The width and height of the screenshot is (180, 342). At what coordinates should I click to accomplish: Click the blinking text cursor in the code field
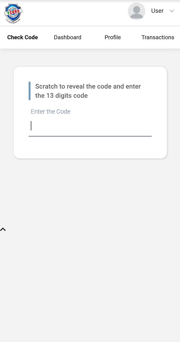coord(31,126)
